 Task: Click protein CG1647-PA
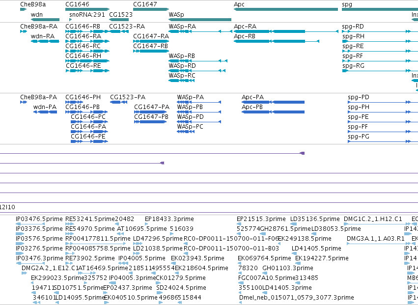pos(152,107)
